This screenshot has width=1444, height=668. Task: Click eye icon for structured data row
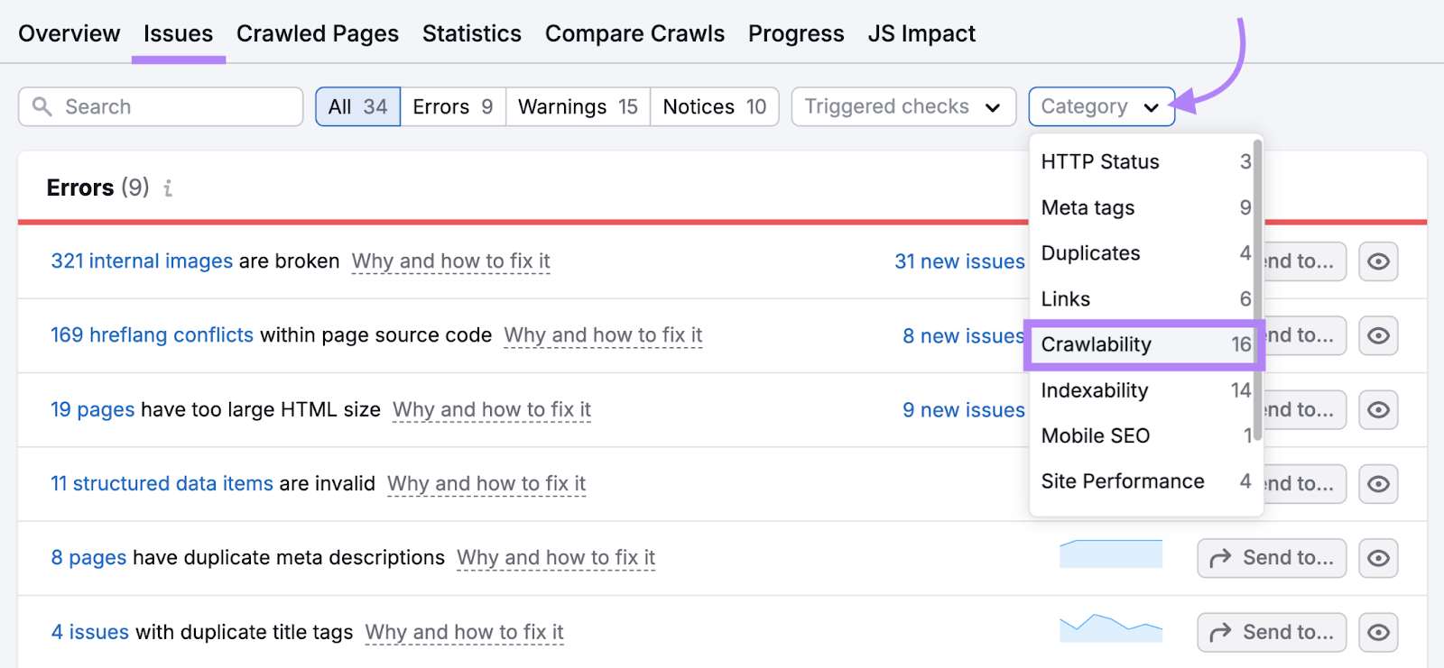pos(1378,484)
